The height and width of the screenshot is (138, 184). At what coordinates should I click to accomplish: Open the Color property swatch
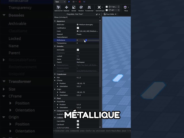point(78,31)
